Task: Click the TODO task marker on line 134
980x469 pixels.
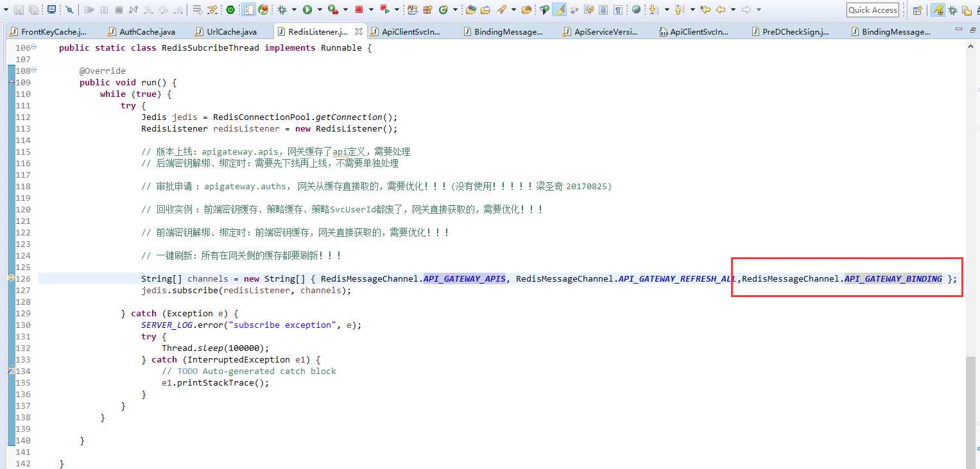Action: tap(11, 371)
